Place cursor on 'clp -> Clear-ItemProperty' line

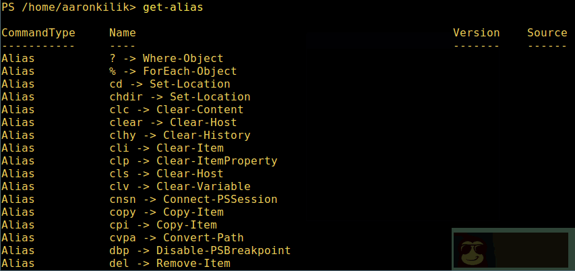193,161
